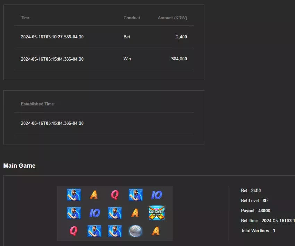Select the cricket player in the top-left corner
The width and height of the screenshot is (295, 246).
click(x=74, y=195)
